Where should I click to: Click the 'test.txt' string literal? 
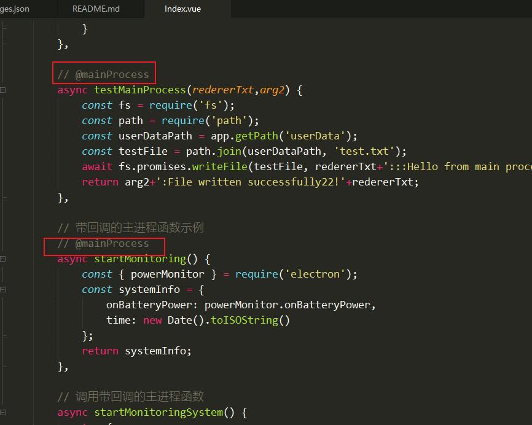[x=364, y=151]
